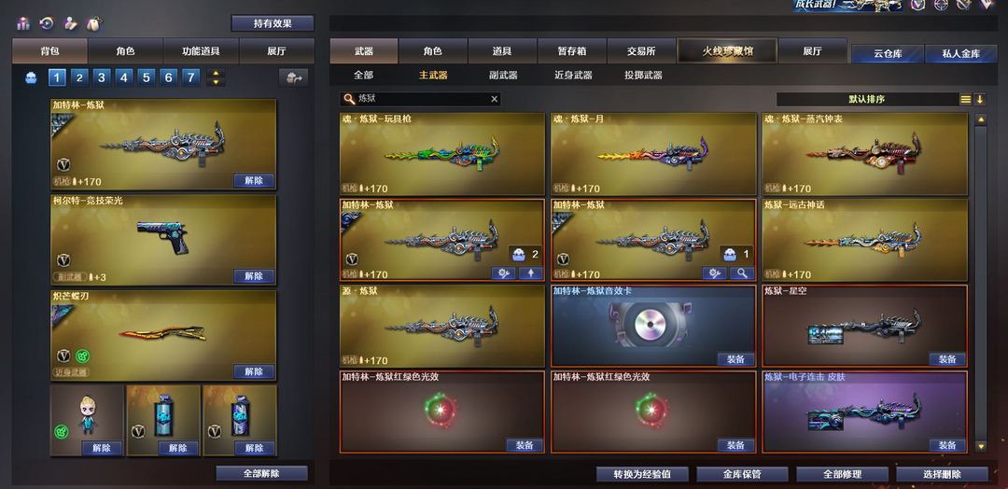This screenshot has width=1008, height=489.
Task: Open the ranking stats icon at top left
Action: tap(23, 23)
